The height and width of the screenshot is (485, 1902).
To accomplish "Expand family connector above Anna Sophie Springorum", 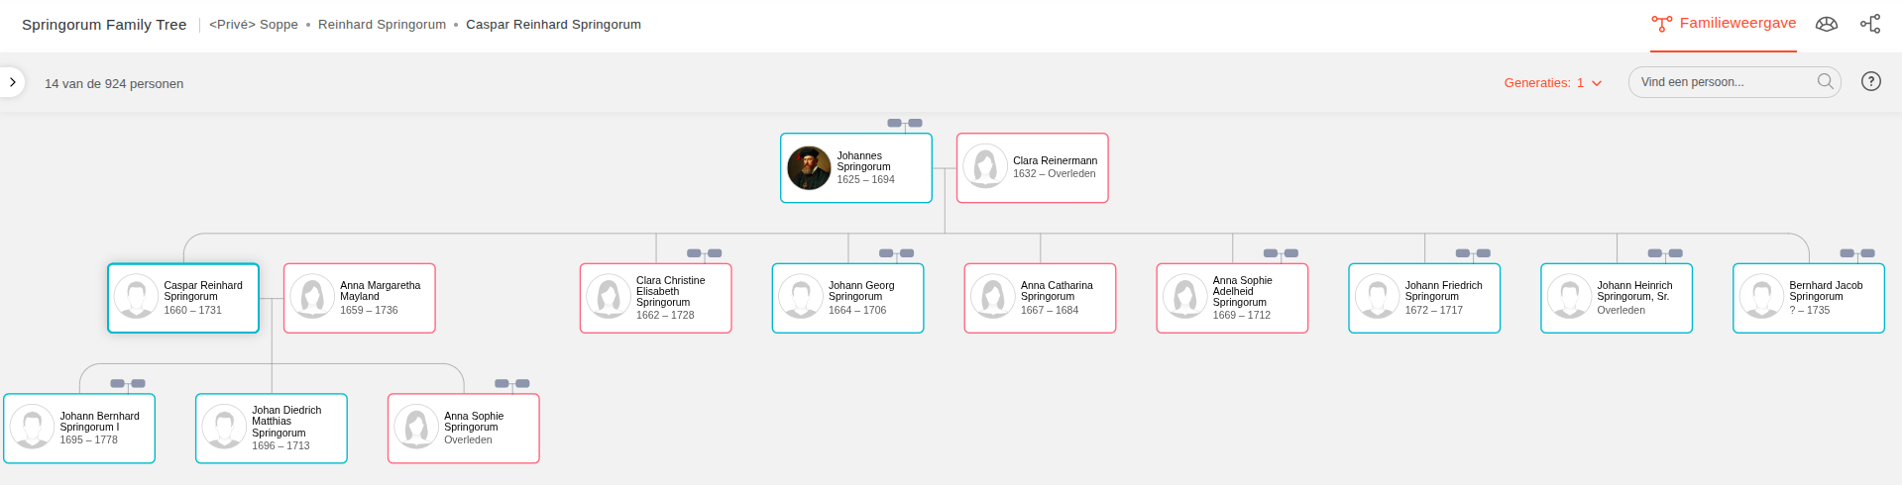I will pos(511,383).
